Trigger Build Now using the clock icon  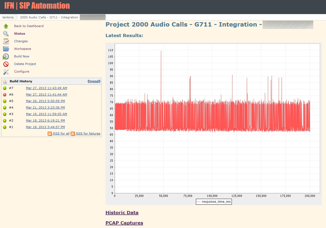tap(6, 56)
